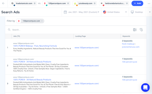Add another competitor website
This screenshot has width=152, height=94.
[x=137, y=3]
